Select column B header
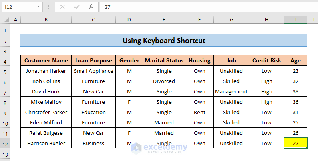 (x=46, y=20)
